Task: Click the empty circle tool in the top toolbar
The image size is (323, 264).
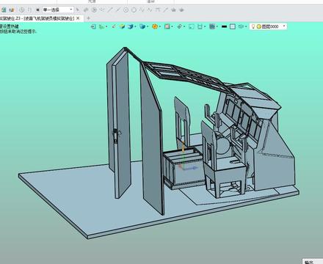Action: [x=134, y=10]
